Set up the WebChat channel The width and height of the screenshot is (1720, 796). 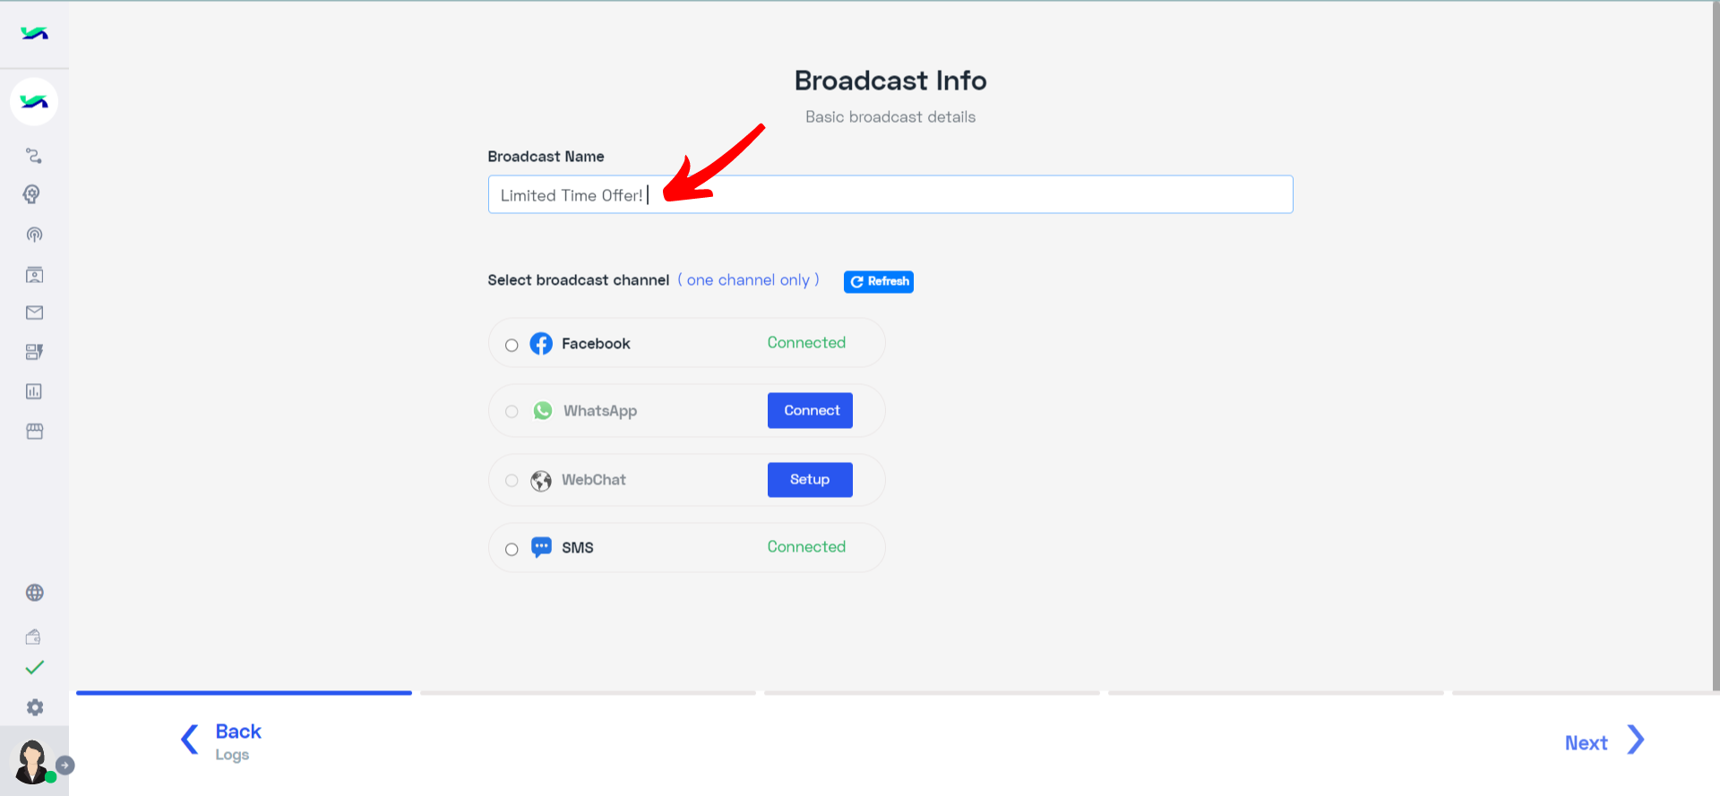pos(810,479)
